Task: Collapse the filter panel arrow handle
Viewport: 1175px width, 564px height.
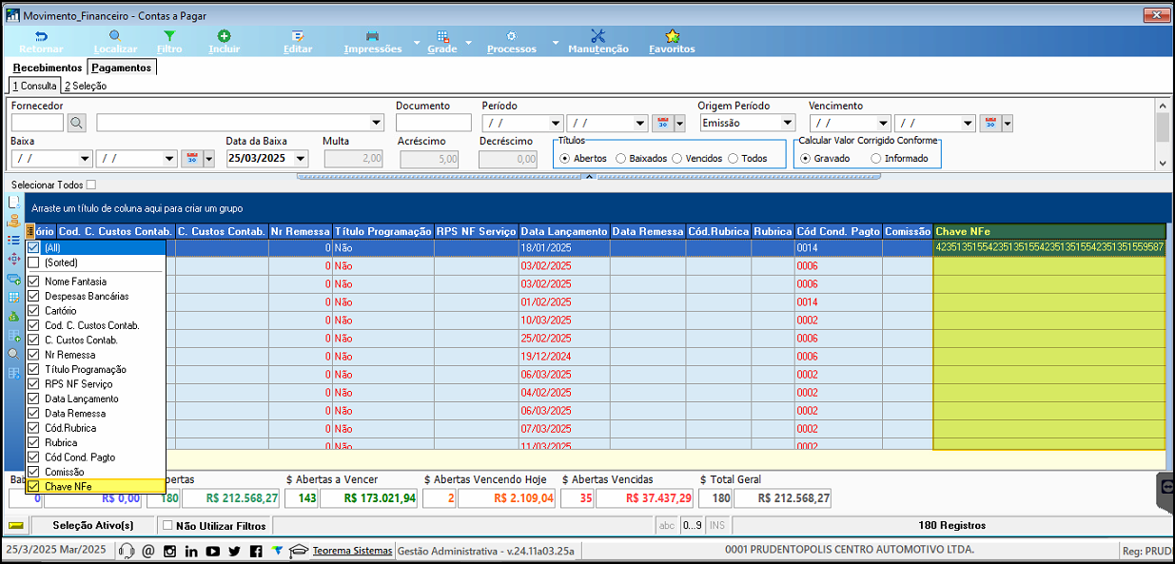Action: click(587, 176)
